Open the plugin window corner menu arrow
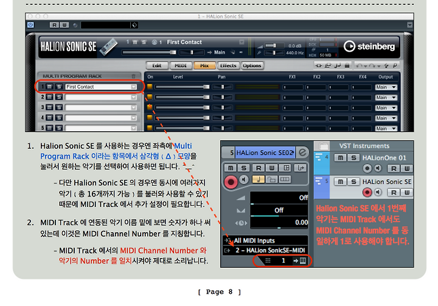This screenshot has height=306, width=438. coord(409,25)
